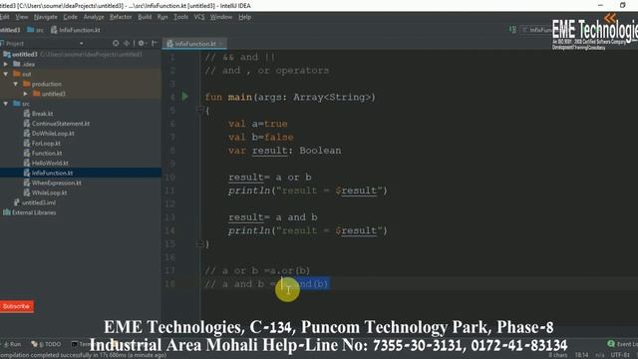
Task: Collapse the production folder
Action: 16,84
